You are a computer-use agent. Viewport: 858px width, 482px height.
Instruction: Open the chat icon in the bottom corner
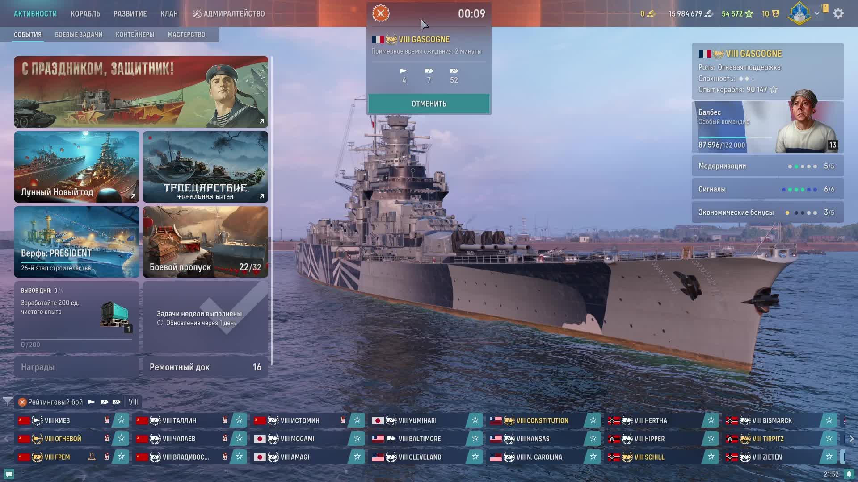coord(8,474)
